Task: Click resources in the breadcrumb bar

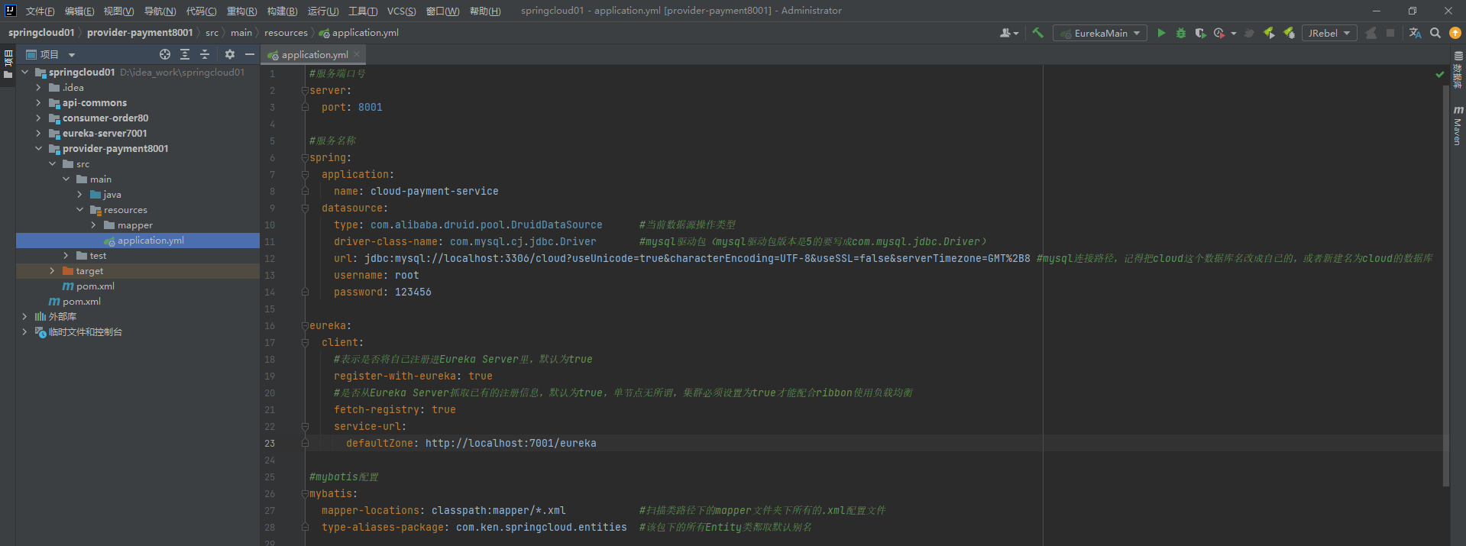Action: 286,33
